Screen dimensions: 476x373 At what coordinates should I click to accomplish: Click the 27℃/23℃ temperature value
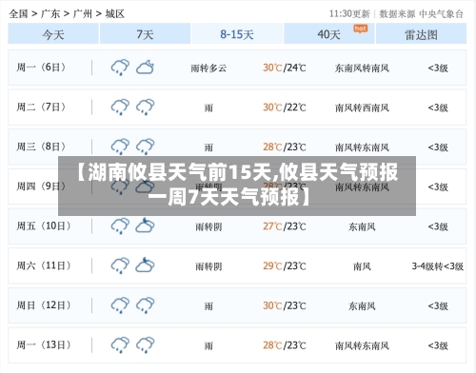tap(285, 226)
